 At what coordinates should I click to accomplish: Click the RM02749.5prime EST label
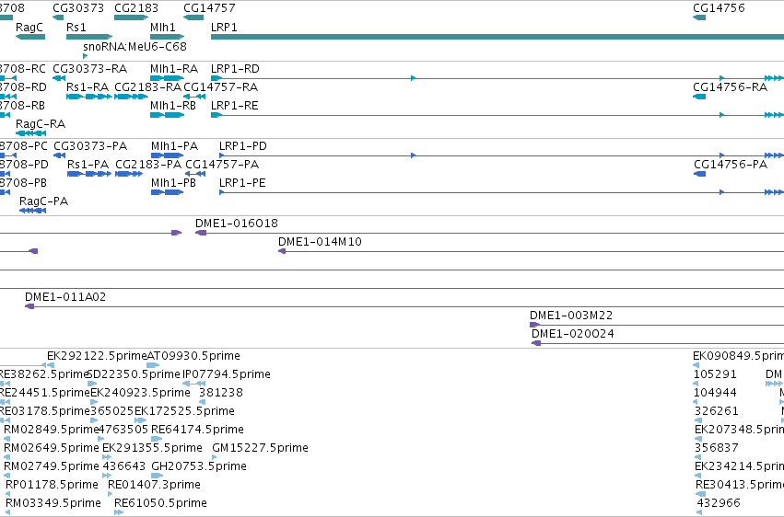[x=51, y=466]
